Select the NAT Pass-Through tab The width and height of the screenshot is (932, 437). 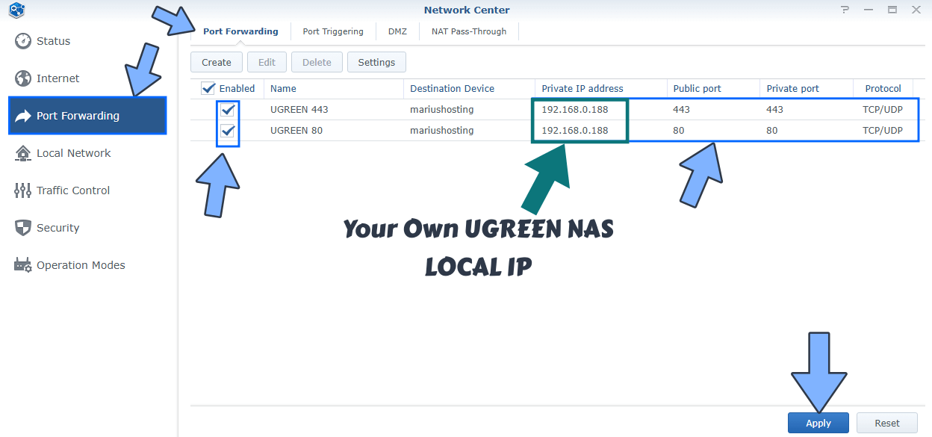(x=468, y=31)
